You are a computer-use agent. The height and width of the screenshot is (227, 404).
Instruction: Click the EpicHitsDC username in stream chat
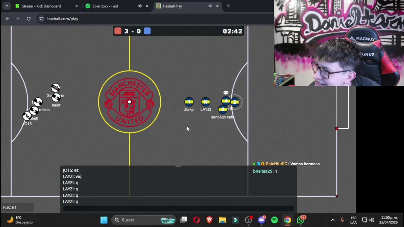coord(276,164)
